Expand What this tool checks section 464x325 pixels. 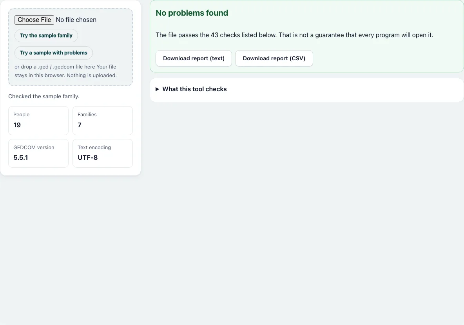191,89
